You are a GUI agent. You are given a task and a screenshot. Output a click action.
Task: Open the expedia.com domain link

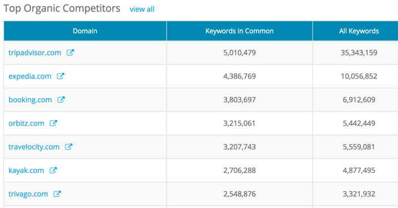[30, 77]
